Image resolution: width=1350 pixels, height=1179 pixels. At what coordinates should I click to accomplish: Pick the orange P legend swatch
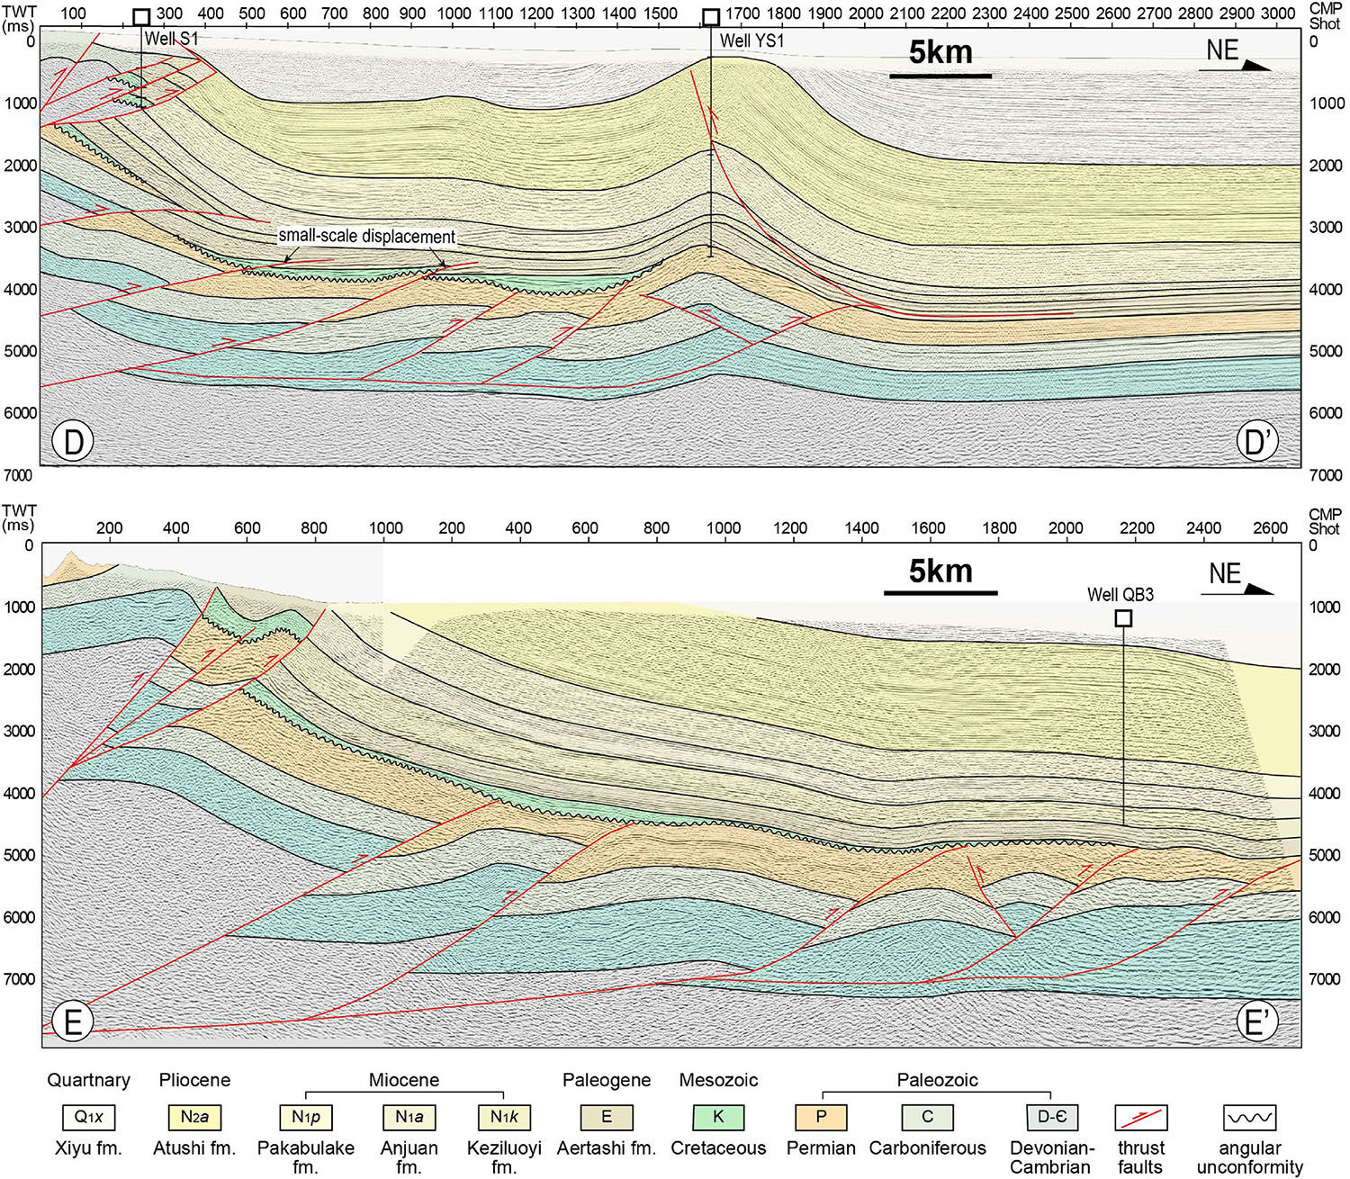pos(821,1118)
